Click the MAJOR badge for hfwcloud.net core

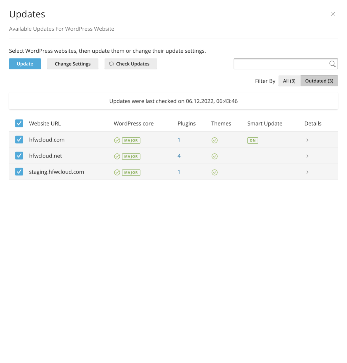tap(131, 156)
